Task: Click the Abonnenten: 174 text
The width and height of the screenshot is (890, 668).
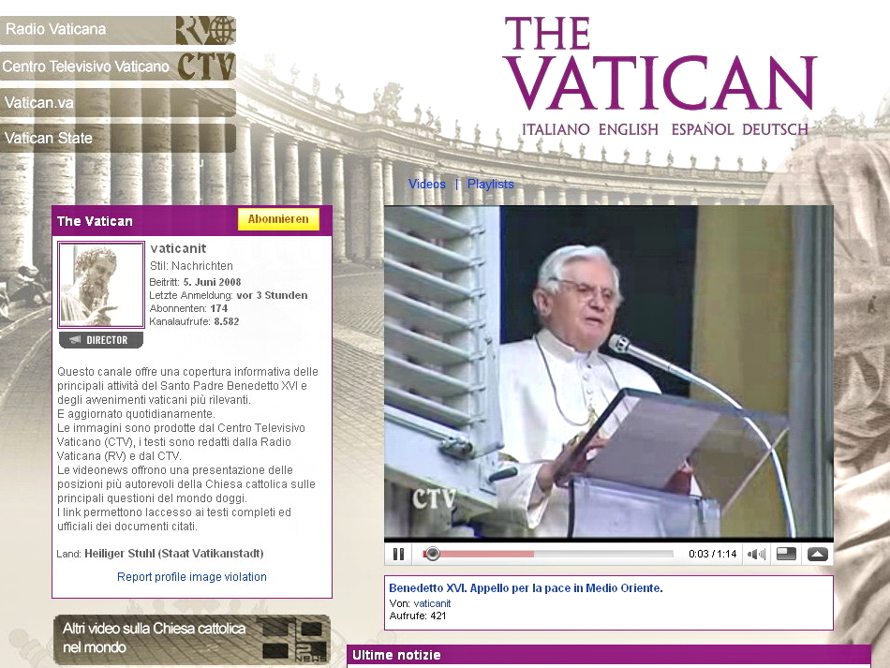Action: tap(188, 308)
